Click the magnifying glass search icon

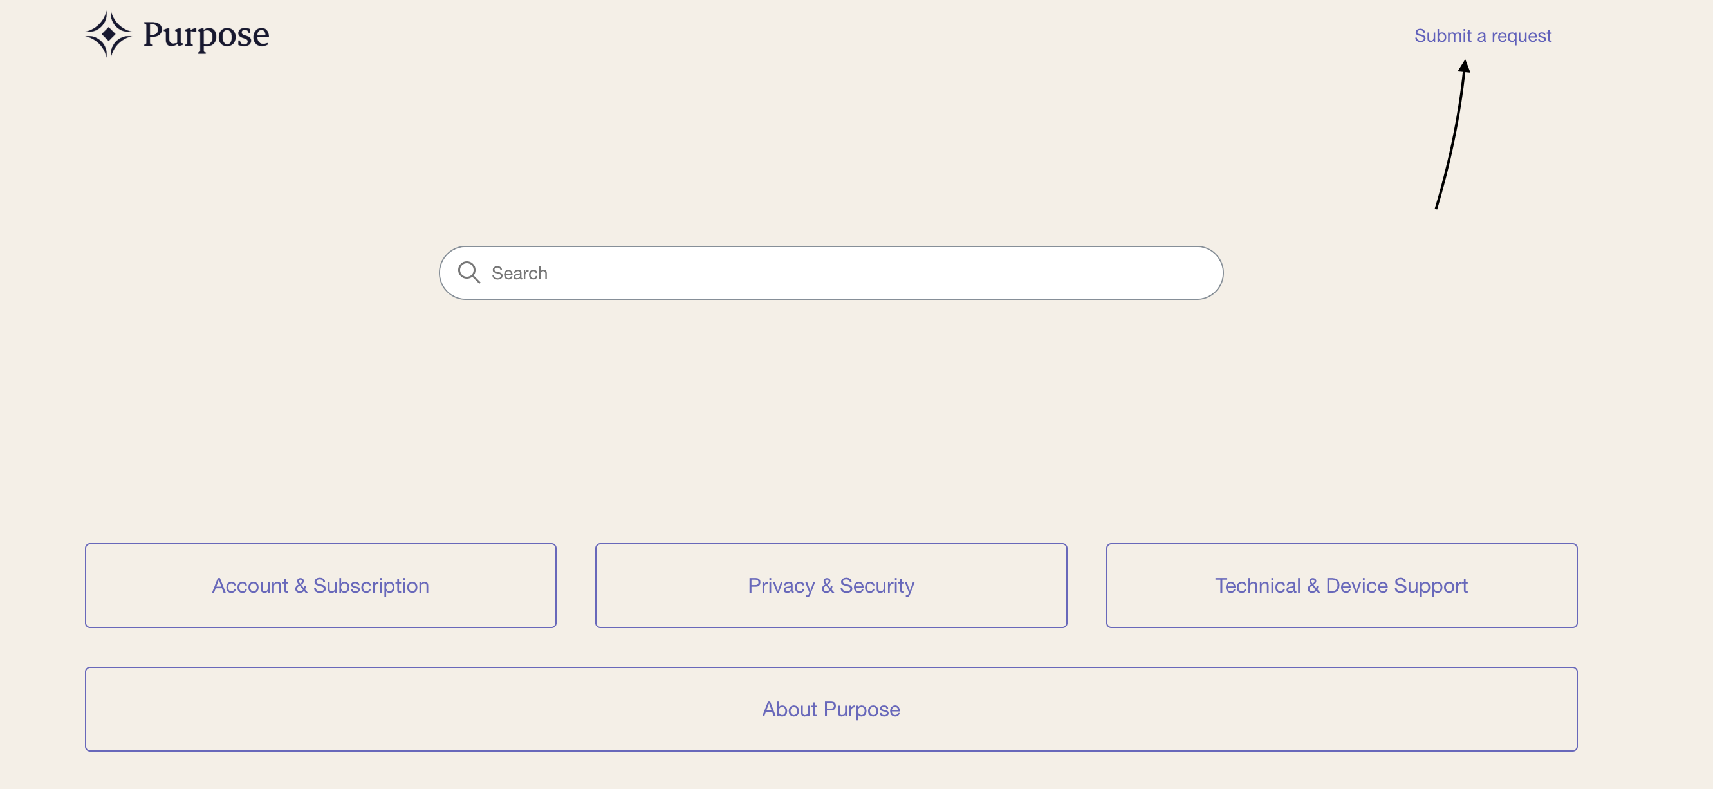pos(469,272)
